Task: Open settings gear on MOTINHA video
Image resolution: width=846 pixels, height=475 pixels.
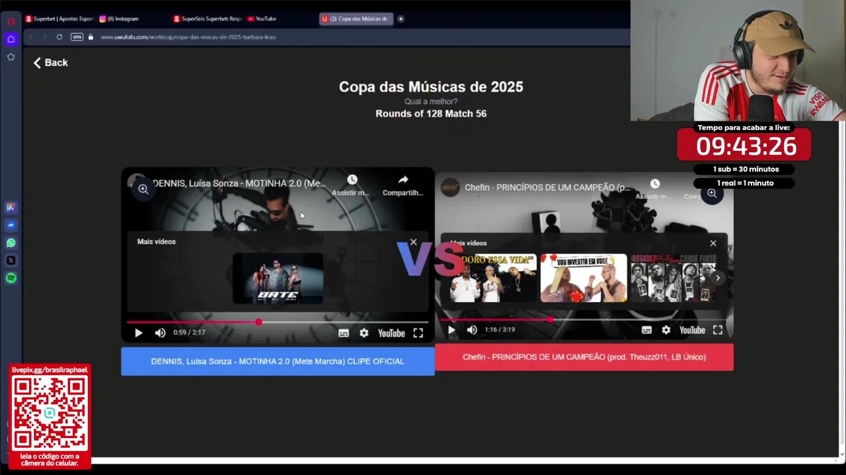Action: [x=364, y=333]
